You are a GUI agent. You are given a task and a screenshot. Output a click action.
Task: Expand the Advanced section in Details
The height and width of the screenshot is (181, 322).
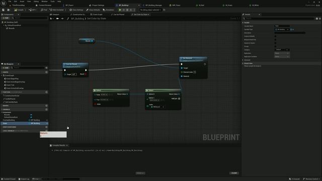243,60
